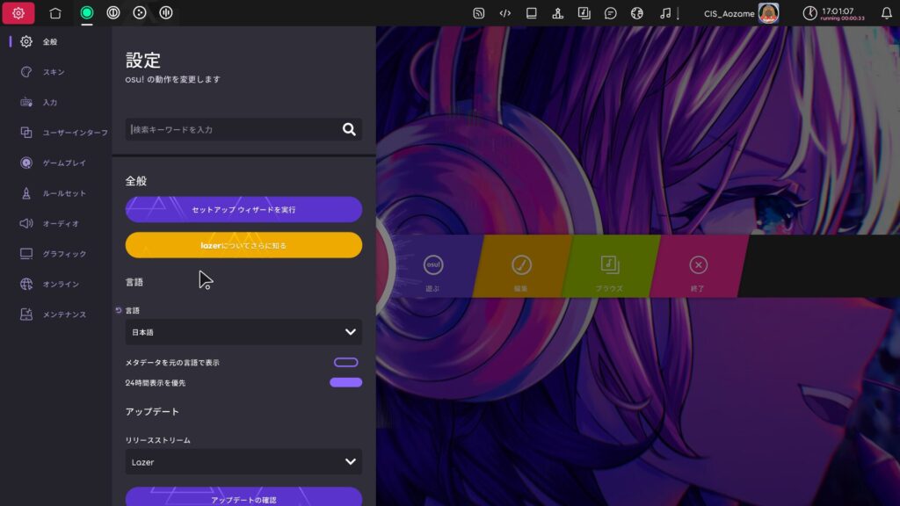
Task: Open the wiki book icon
Action: (532, 12)
